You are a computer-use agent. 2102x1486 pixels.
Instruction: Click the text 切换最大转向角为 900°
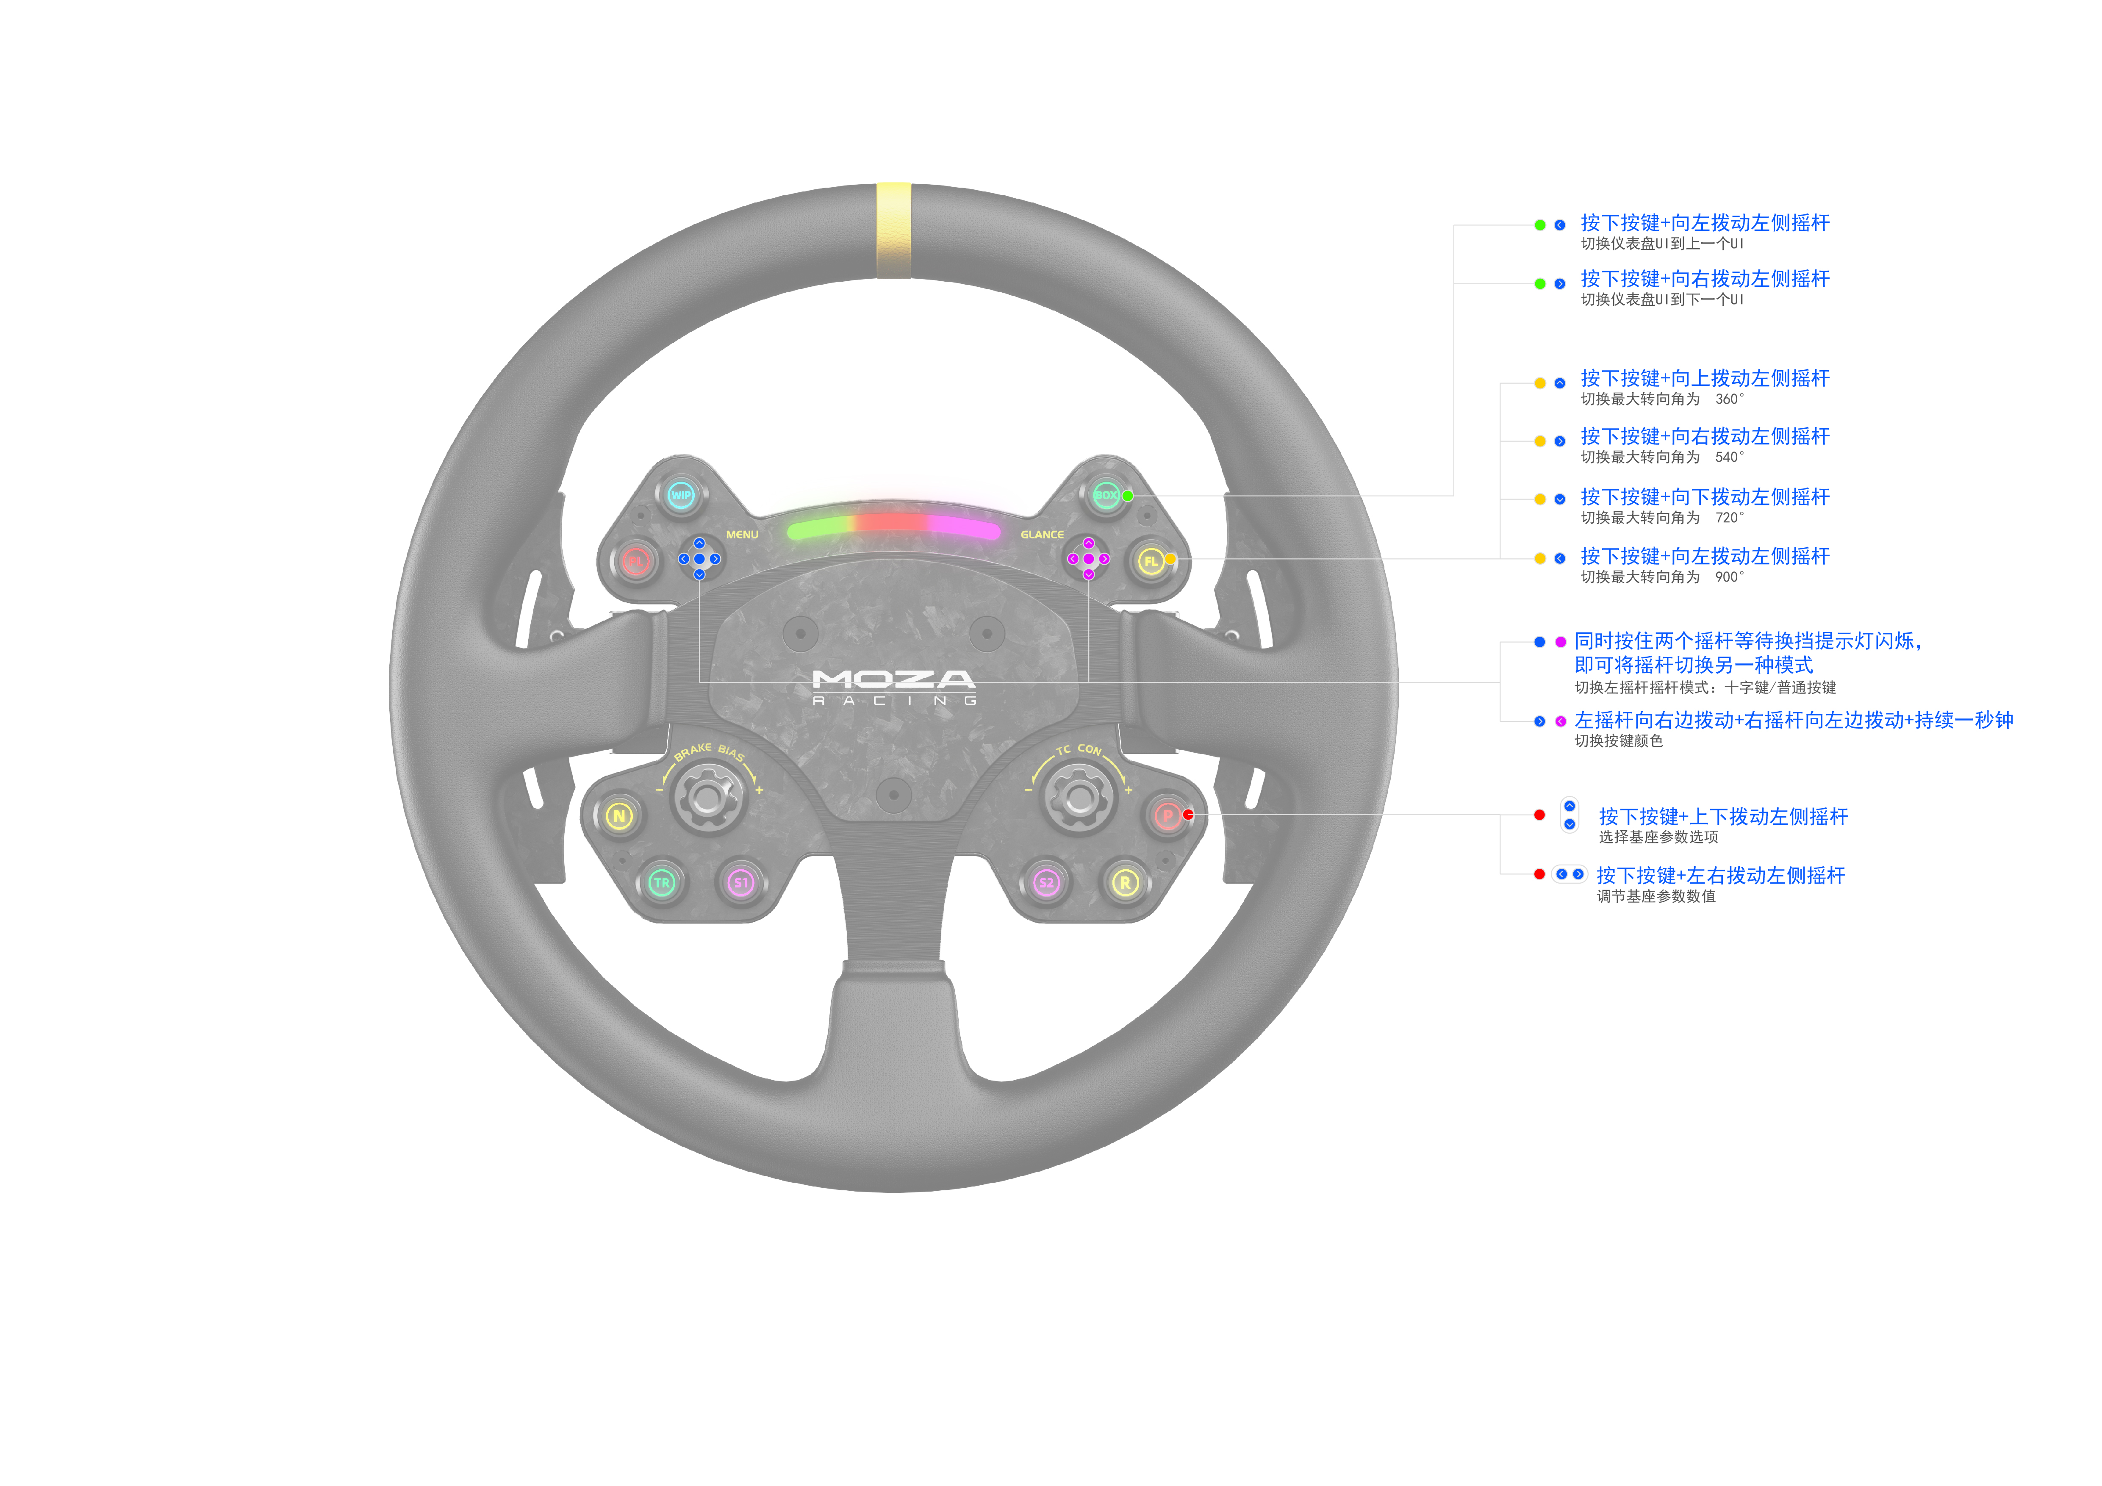(1663, 578)
